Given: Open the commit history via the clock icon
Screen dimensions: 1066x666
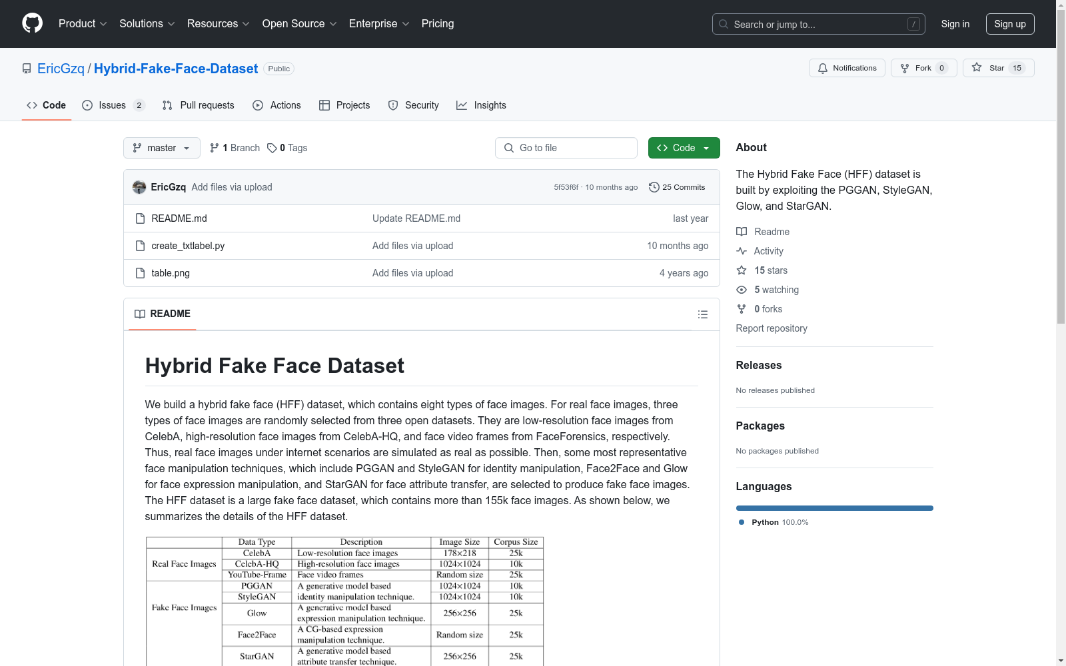Looking at the screenshot, I should point(654,187).
